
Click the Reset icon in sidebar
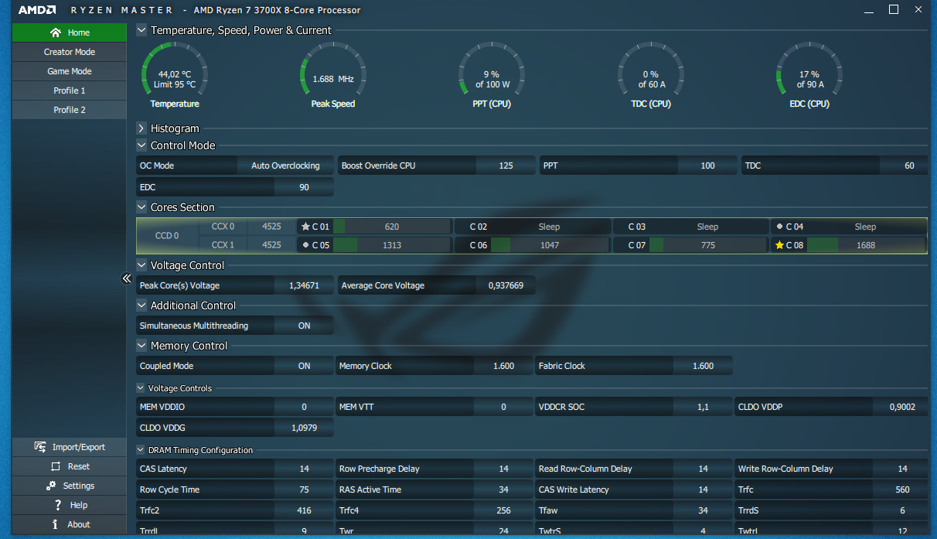56,466
